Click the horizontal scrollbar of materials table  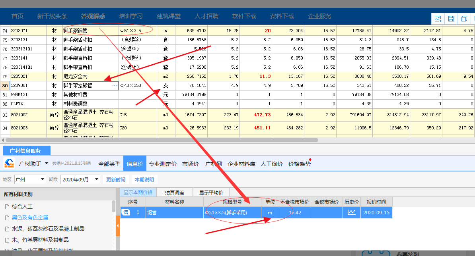(x=162, y=140)
